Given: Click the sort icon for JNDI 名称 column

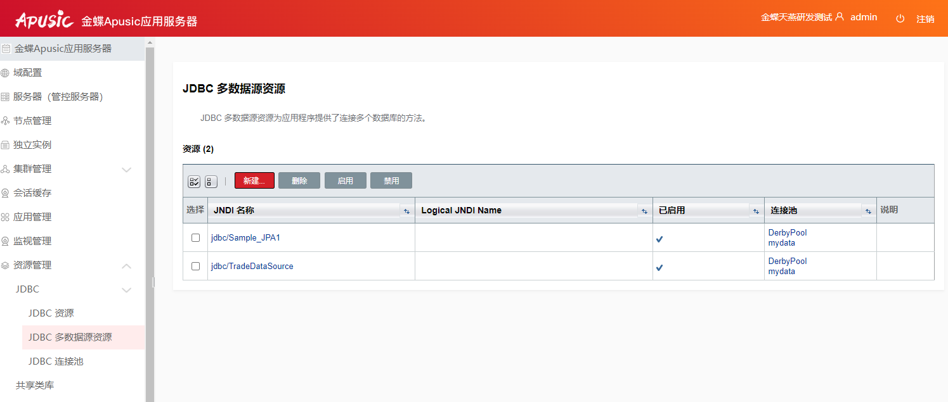Looking at the screenshot, I should pos(406,211).
